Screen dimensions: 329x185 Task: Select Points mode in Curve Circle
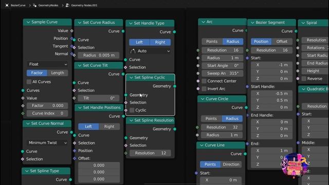pyautogui.click(x=211, y=119)
